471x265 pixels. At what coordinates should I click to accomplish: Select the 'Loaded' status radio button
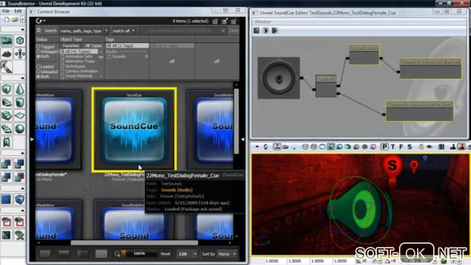click(38, 66)
